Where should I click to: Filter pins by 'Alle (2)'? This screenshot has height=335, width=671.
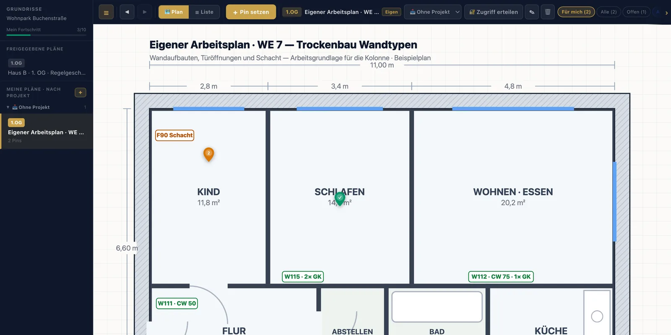pyautogui.click(x=609, y=12)
